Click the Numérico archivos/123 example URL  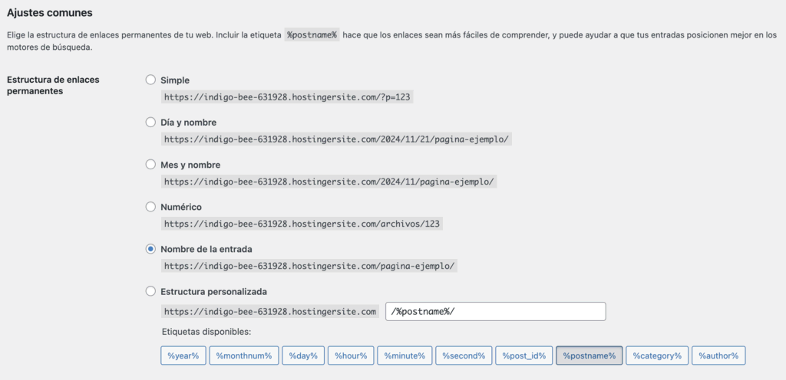point(303,224)
